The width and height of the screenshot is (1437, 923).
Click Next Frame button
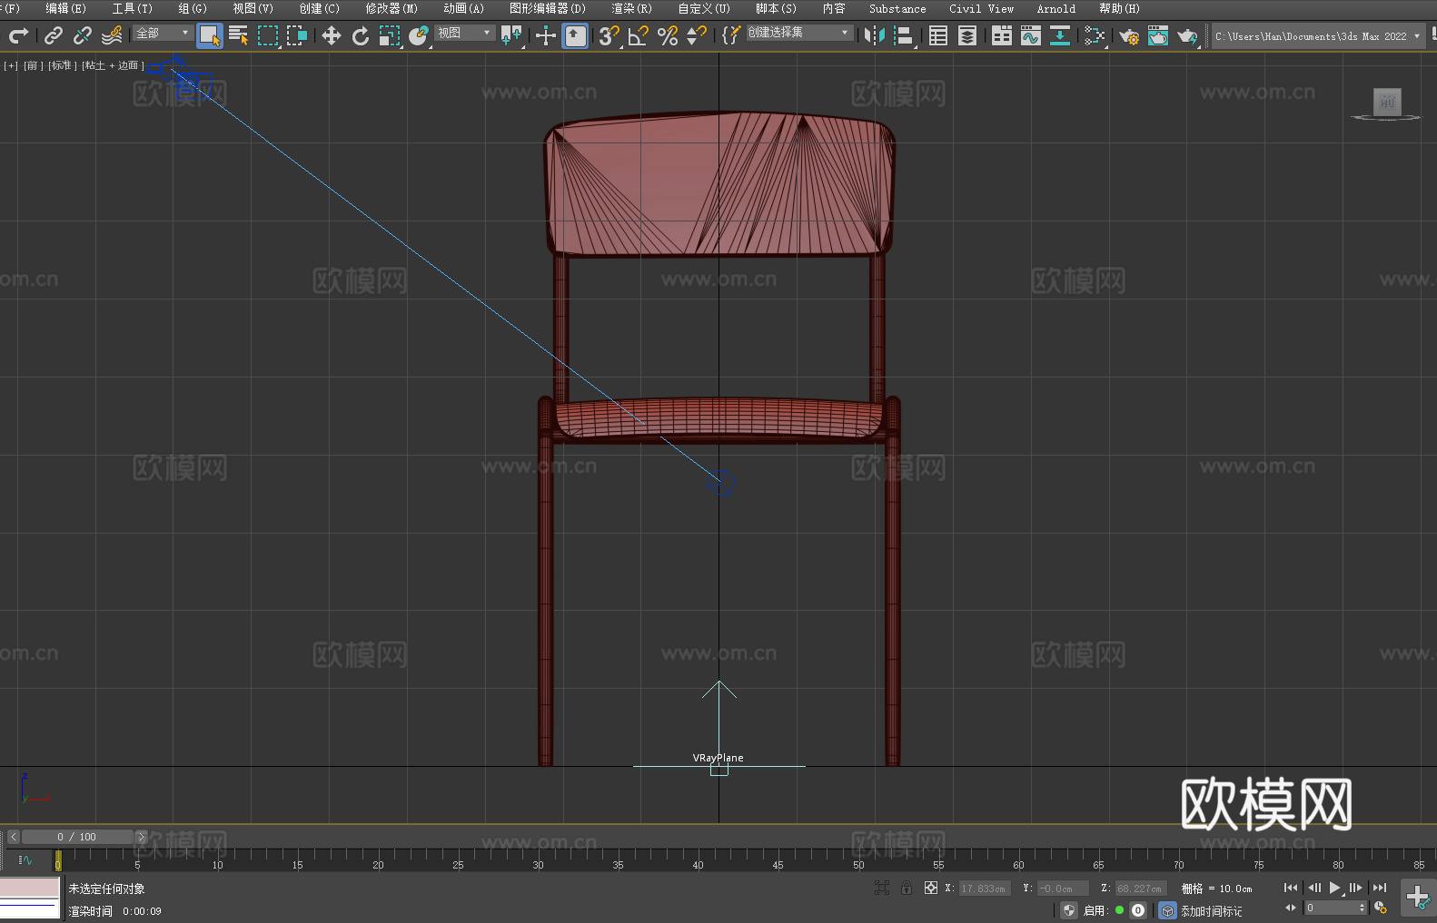coord(1356,888)
